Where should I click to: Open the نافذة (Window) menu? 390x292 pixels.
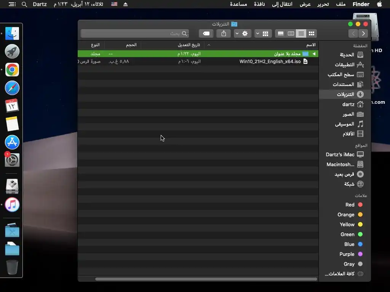pos(259,4)
